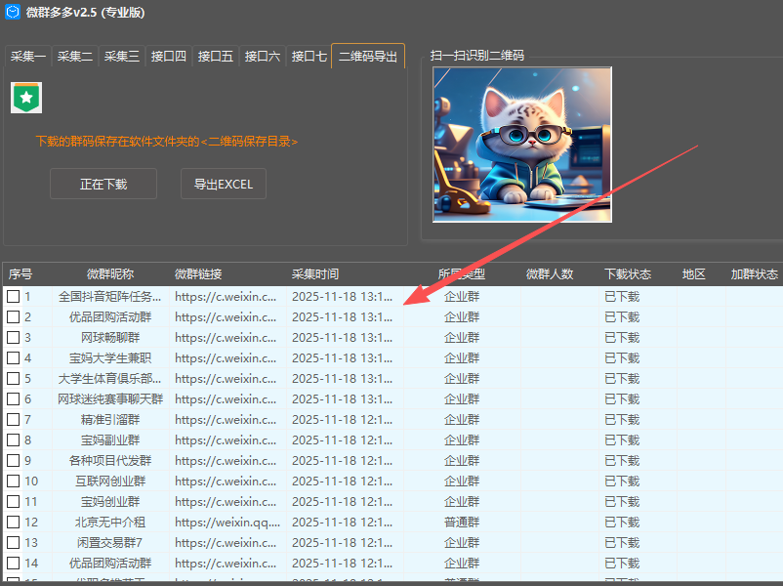Viewport: 783px width, 586px height.
Task: Select checkbox for row 12 北京无中介租
Action: (x=13, y=523)
